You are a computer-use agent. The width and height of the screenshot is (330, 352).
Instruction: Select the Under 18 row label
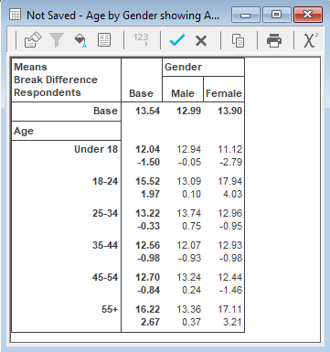(x=96, y=149)
